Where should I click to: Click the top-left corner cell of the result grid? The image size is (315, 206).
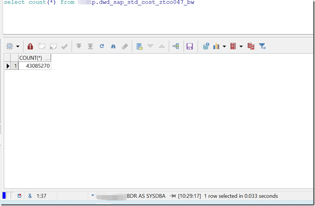[7, 58]
